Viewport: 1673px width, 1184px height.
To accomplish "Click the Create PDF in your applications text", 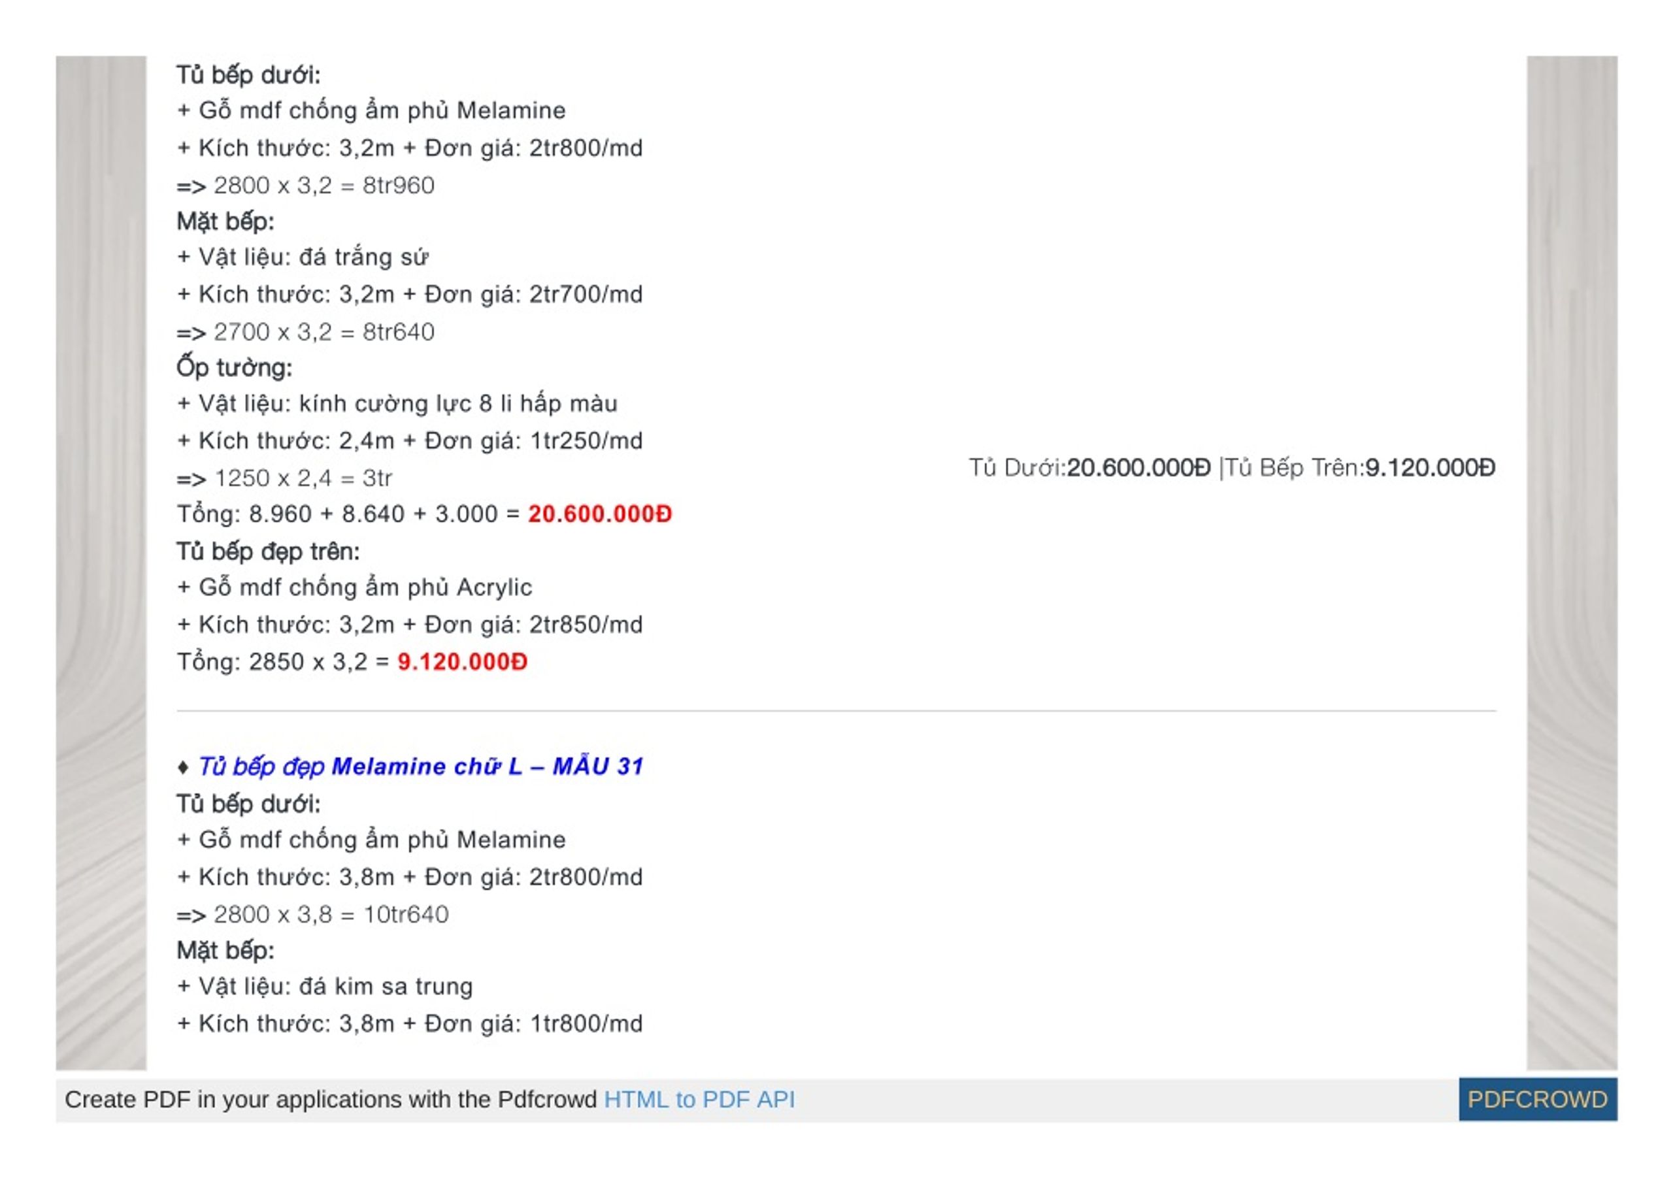I will click(330, 1098).
